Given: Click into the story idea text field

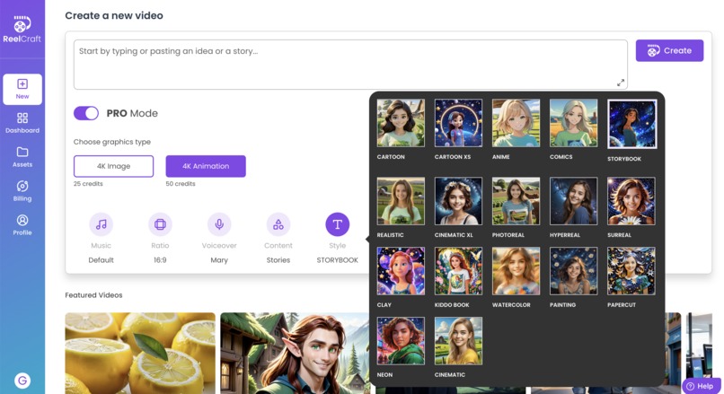Looking at the screenshot, I should pos(350,65).
